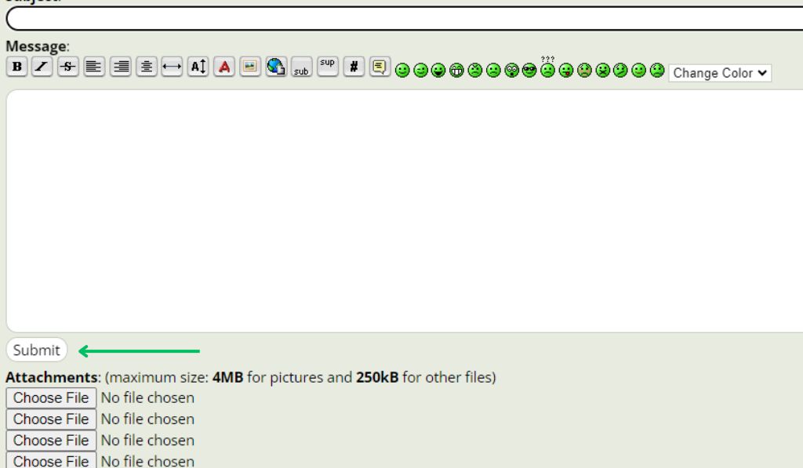Insert the open-mouth laughing smiley
This screenshot has width=803, height=468.
click(438, 70)
